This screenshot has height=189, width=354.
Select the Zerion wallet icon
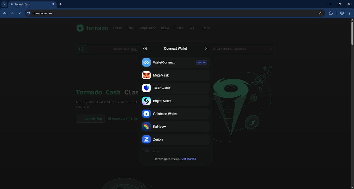(x=147, y=139)
